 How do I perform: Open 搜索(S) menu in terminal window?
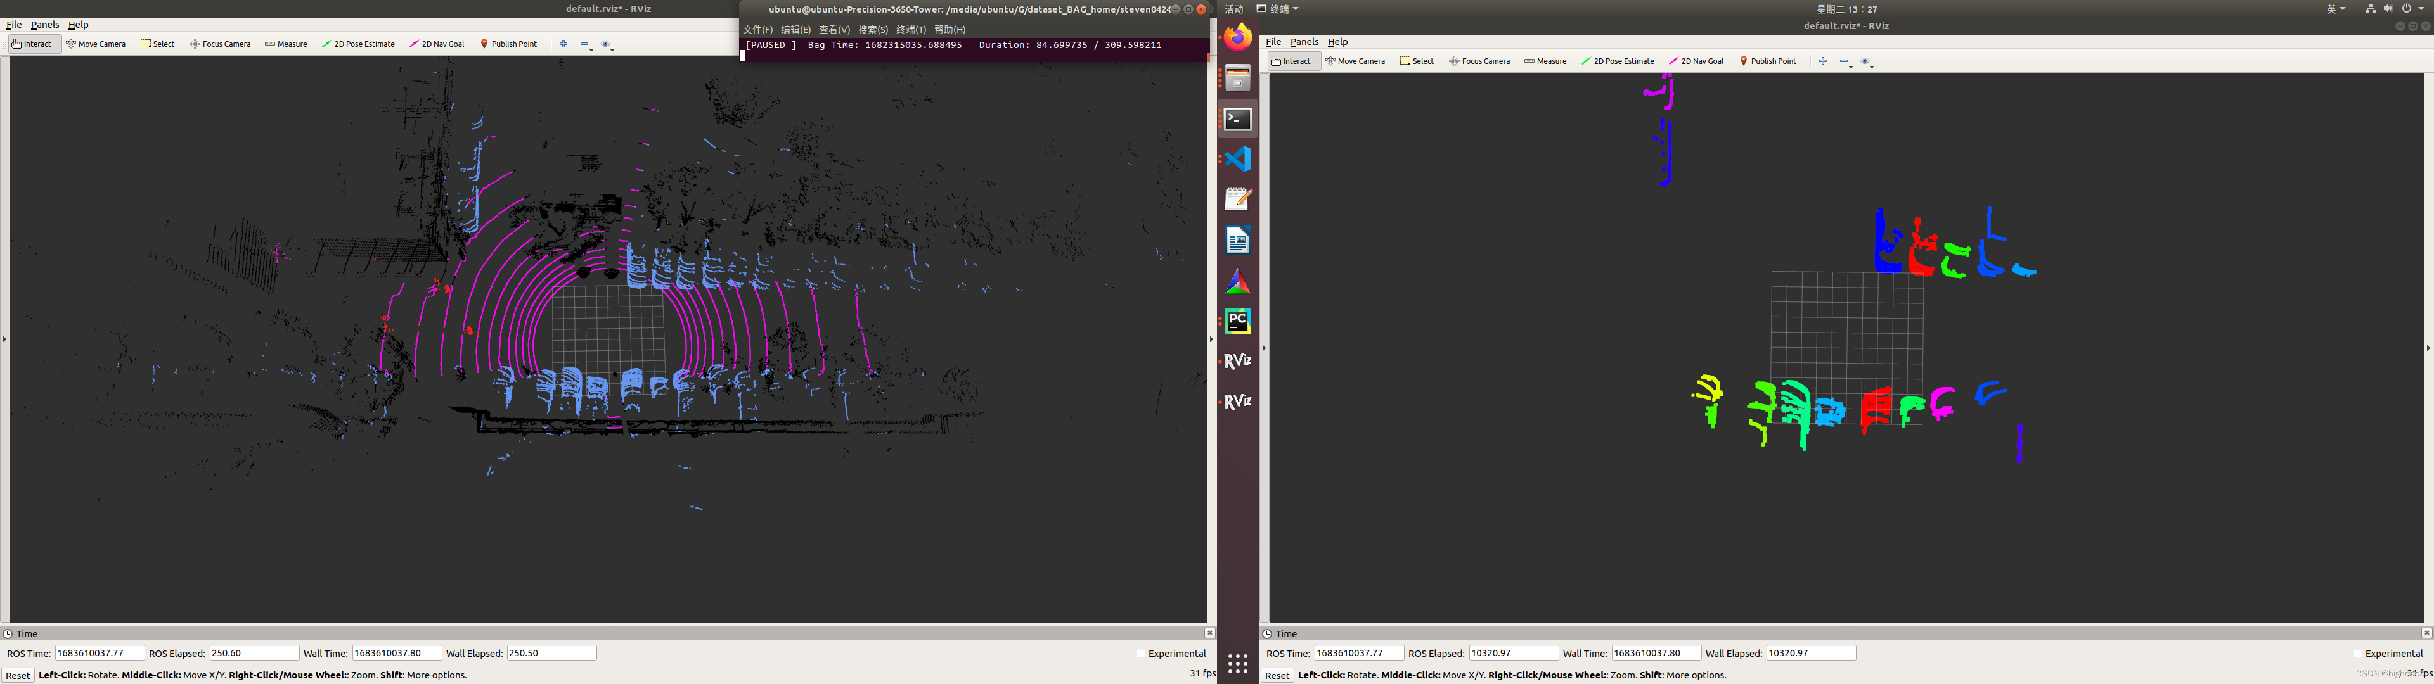(x=873, y=29)
